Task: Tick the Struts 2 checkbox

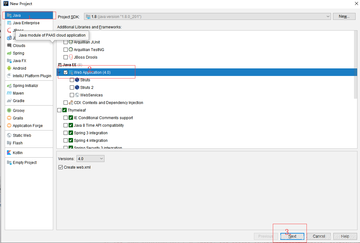Action: [72, 88]
